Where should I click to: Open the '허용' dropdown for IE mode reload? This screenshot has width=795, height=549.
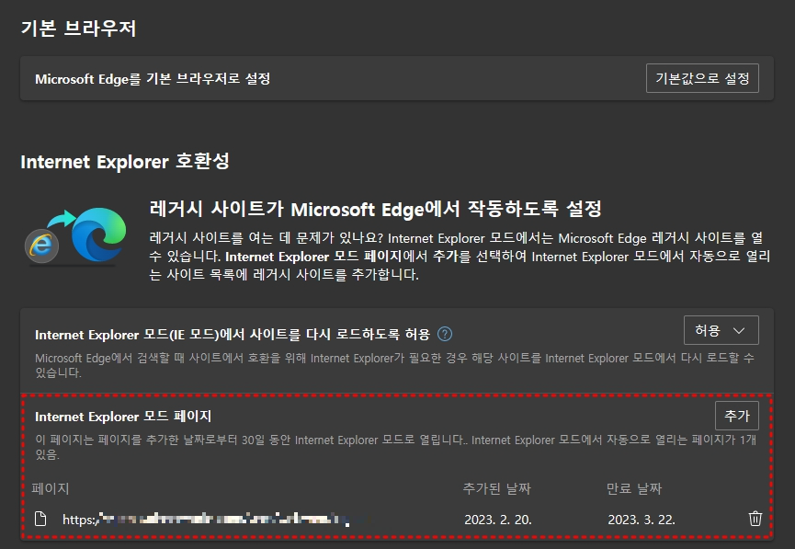point(721,330)
